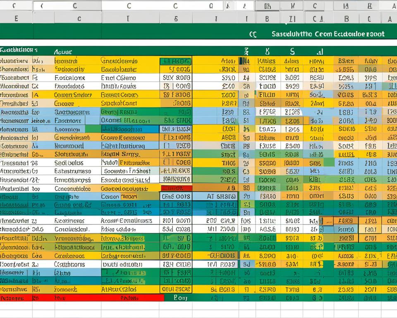Click the 'SUX 8.0I0' value cell
Viewport: 397px width, 318px height.
coord(176,77)
